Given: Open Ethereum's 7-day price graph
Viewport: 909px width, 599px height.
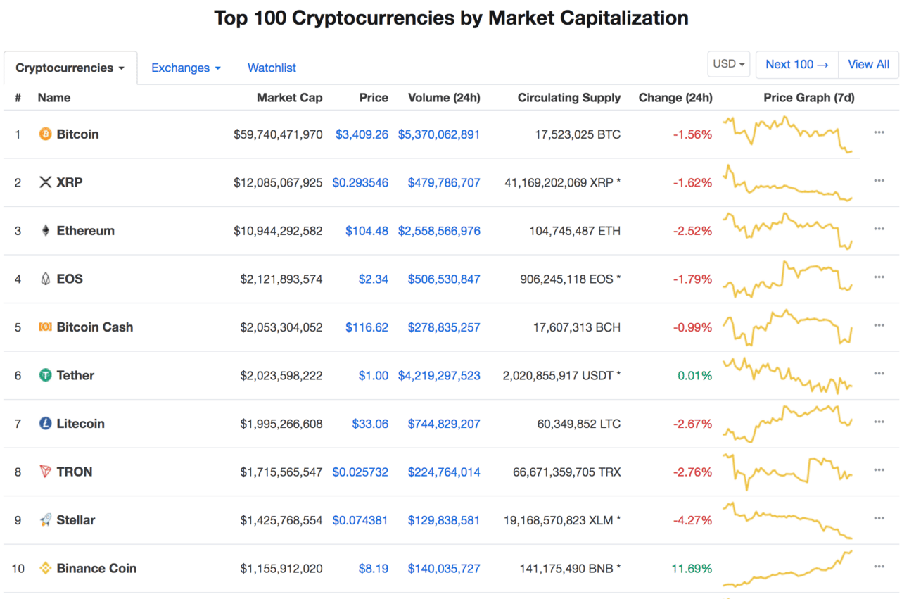Looking at the screenshot, I should coord(788,230).
